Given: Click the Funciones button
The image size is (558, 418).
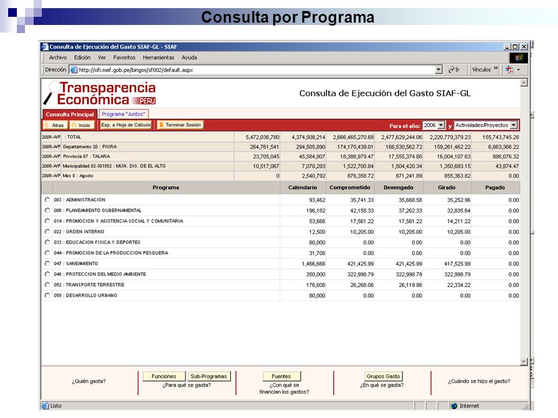Looking at the screenshot, I should [164, 376].
